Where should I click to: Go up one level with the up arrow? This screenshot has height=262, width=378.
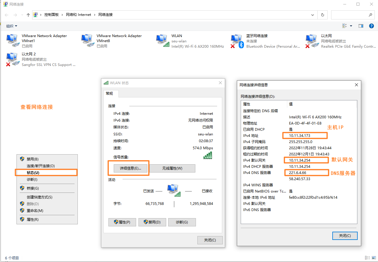coord(28,15)
